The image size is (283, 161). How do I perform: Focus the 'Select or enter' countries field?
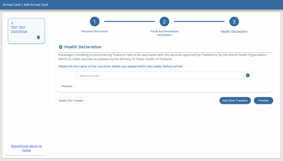[x=164, y=76]
